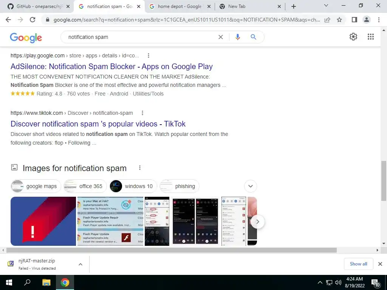Go to the Google homepage logo

[x=26, y=37]
